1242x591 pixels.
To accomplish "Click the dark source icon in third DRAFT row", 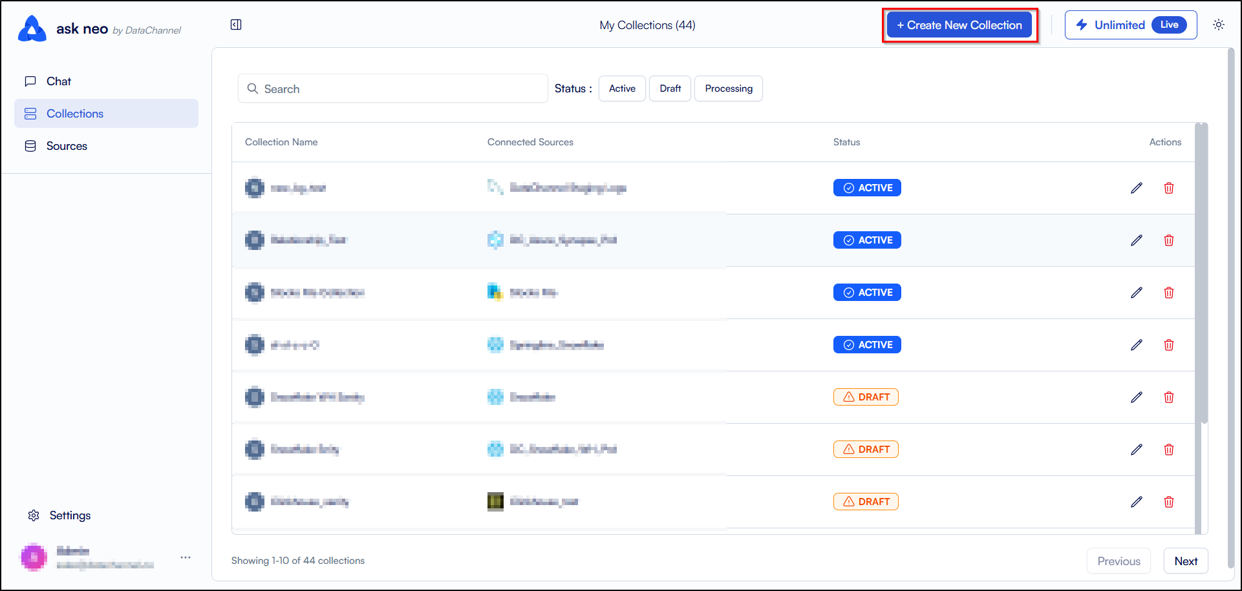I will 495,501.
